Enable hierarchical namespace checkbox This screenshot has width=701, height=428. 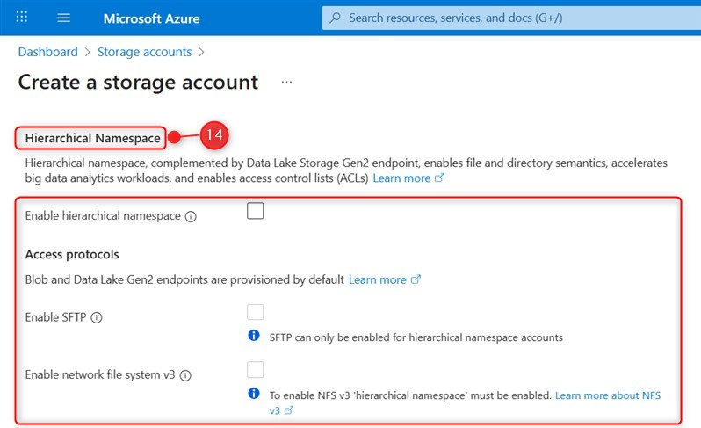[x=256, y=211]
